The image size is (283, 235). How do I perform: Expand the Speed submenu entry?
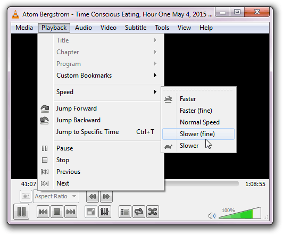point(106,92)
